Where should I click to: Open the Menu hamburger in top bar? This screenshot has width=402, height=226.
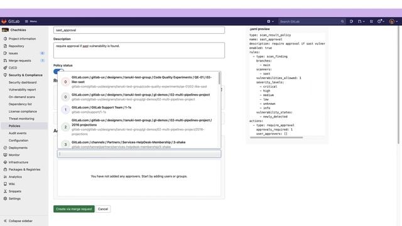(x=31, y=21)
